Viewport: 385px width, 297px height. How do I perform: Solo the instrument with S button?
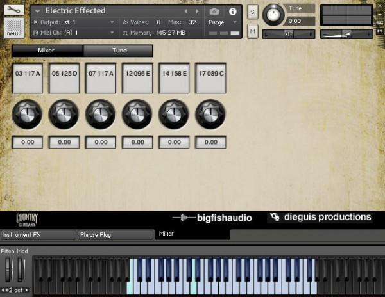(x=252, y=13)
